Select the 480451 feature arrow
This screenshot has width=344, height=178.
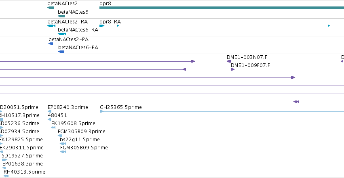coord(49,119)
